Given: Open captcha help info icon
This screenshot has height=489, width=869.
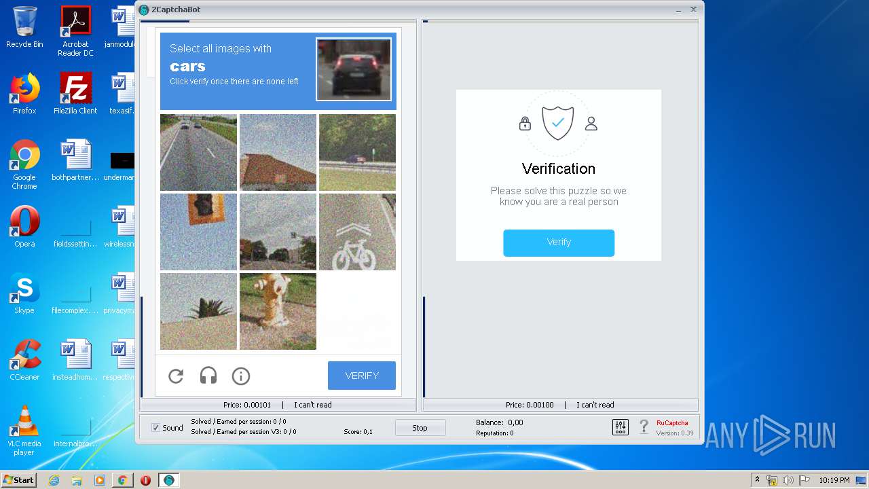Looking at the screenshot, I should tap(241, 376).
